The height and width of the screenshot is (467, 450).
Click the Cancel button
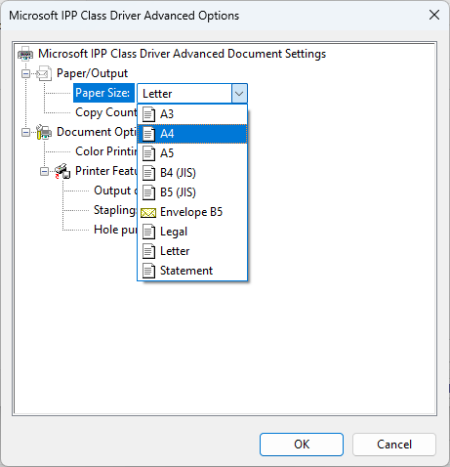click(394, 445)
